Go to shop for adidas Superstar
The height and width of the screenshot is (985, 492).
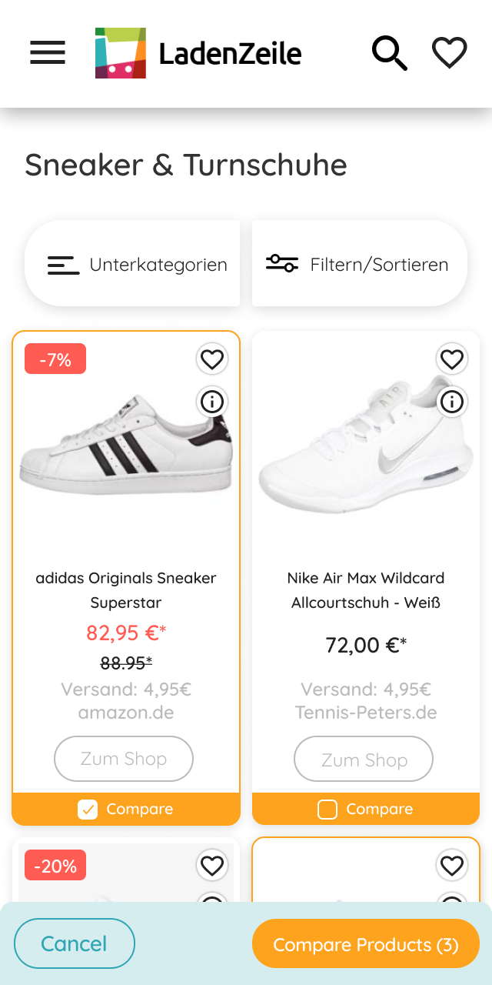point(124,759)
